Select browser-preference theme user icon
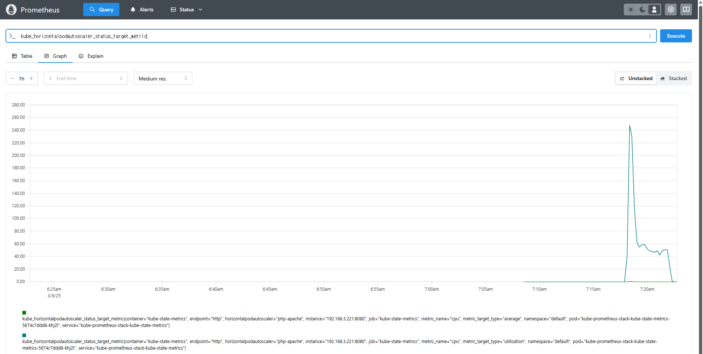The width and height of the screenshot is (703, 354). (654, 10)
